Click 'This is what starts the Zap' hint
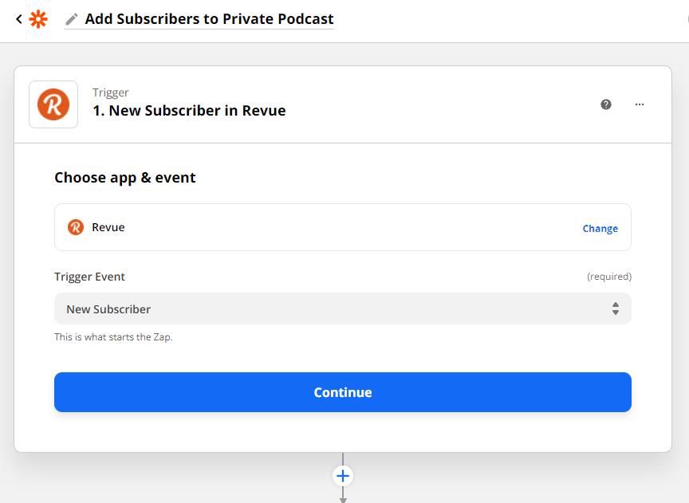This screenshot has width=689, height=503. point(113,336)
